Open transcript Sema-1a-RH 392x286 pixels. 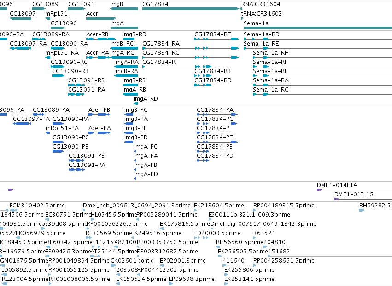[x=271, y=53]
